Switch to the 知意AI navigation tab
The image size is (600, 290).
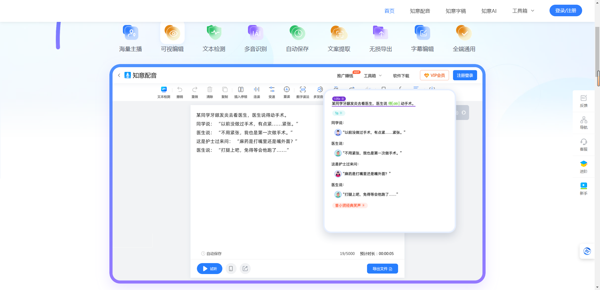488,11
